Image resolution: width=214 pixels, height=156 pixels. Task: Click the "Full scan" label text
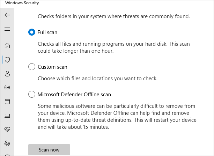click(47, 32)
